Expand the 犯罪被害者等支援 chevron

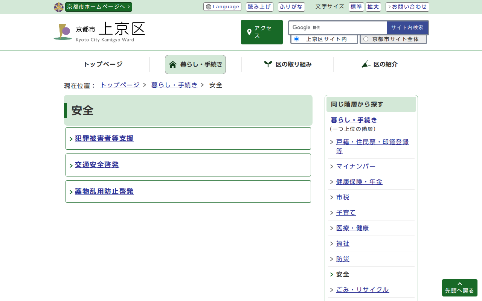coord(71,139)
